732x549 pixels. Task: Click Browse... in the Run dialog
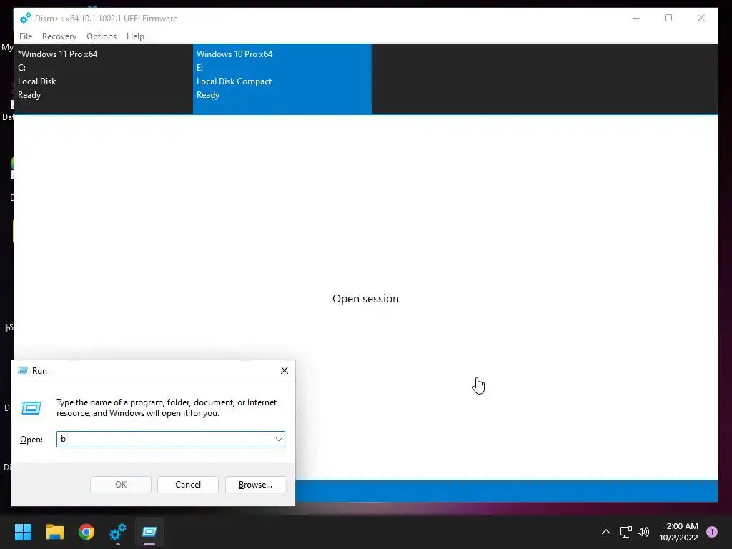(255, 485)
